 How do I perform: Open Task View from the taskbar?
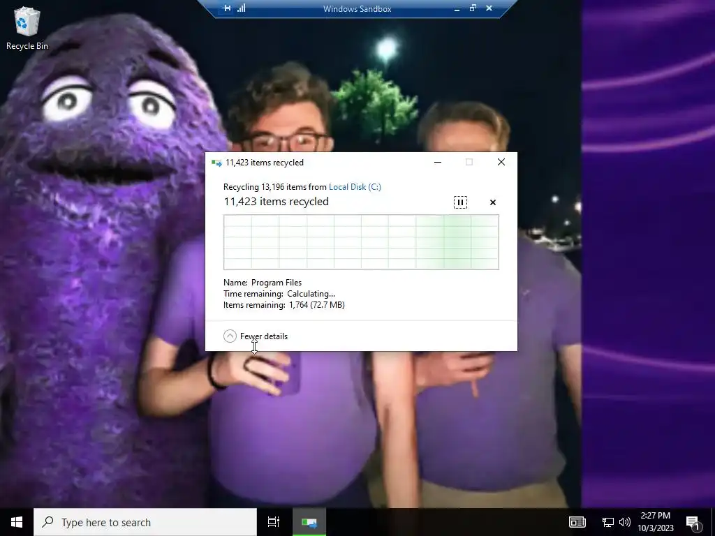274,522
